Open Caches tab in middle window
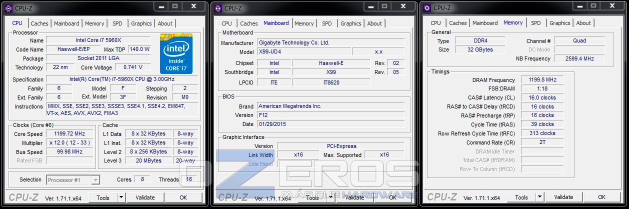Image resolution: width=629 pixels, height=209 pixels. pos(248,23)
